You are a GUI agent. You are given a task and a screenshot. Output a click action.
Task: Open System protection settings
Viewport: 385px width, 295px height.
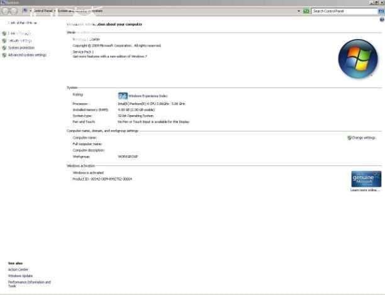pos(21,48)
